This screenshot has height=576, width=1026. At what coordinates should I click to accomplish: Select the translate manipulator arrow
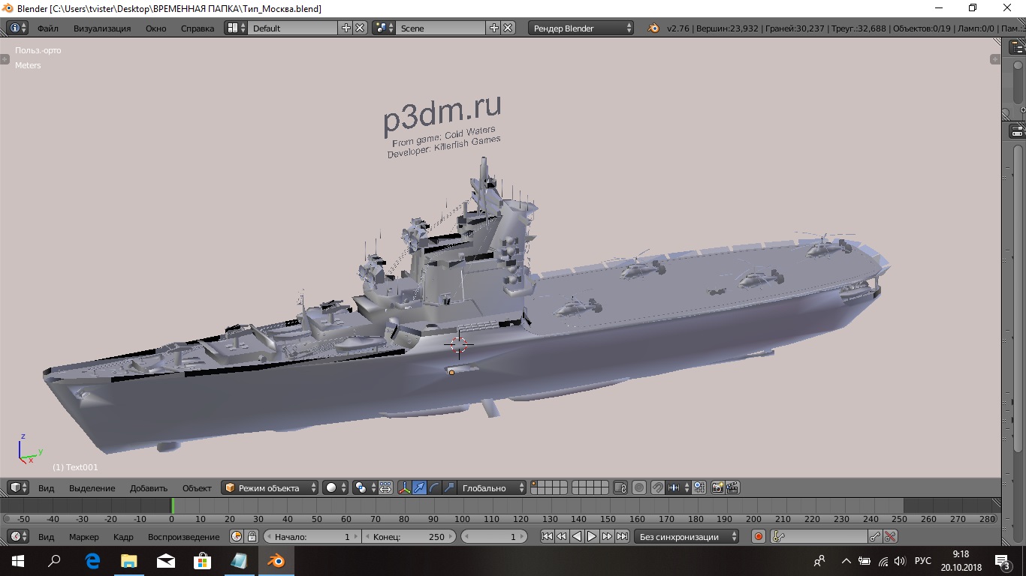click(x=419, y=487)
